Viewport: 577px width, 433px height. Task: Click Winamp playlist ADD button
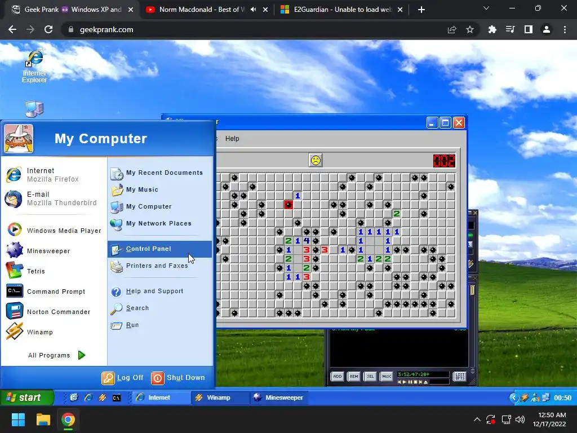tap(338, 376)
